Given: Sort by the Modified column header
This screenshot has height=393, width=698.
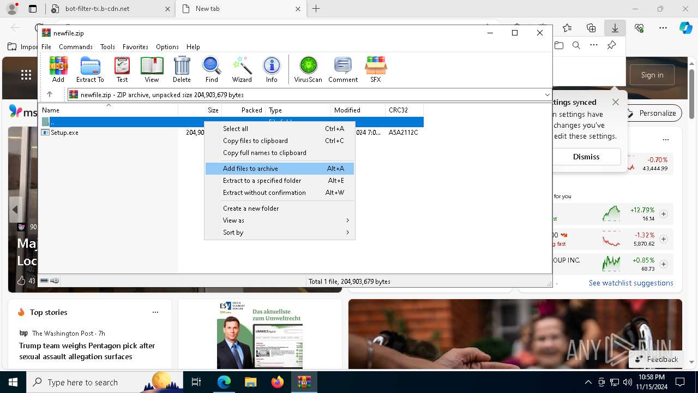Looking at the screenshot, I should click(x=358, y=110).
